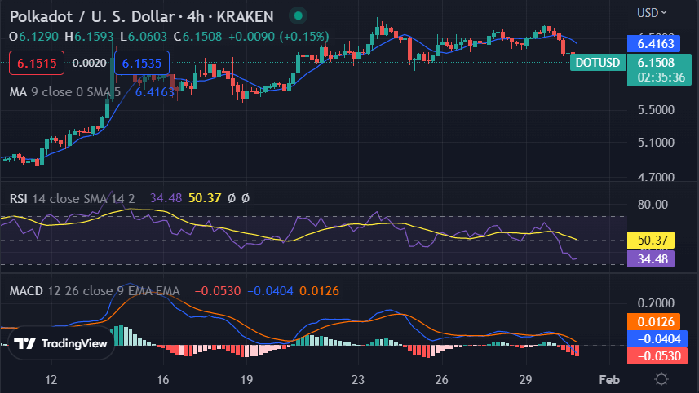
Task: Click the blue -0.0404 MACD axis label
Action: coord(657,339)
